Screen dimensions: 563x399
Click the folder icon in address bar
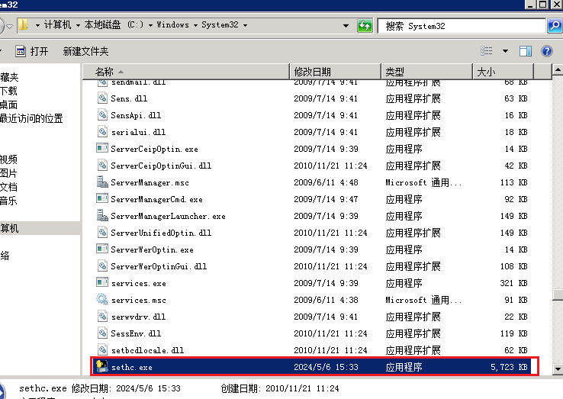24,25
